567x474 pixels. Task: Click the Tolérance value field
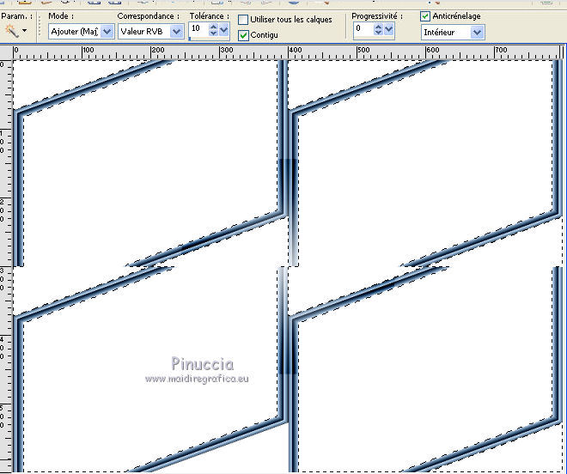click(198, 28)
